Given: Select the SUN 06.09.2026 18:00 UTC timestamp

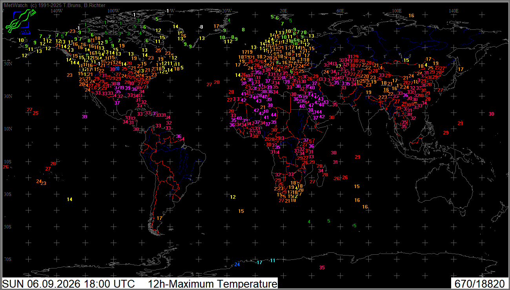Looking at the screenshot, I should click(69, 284).
